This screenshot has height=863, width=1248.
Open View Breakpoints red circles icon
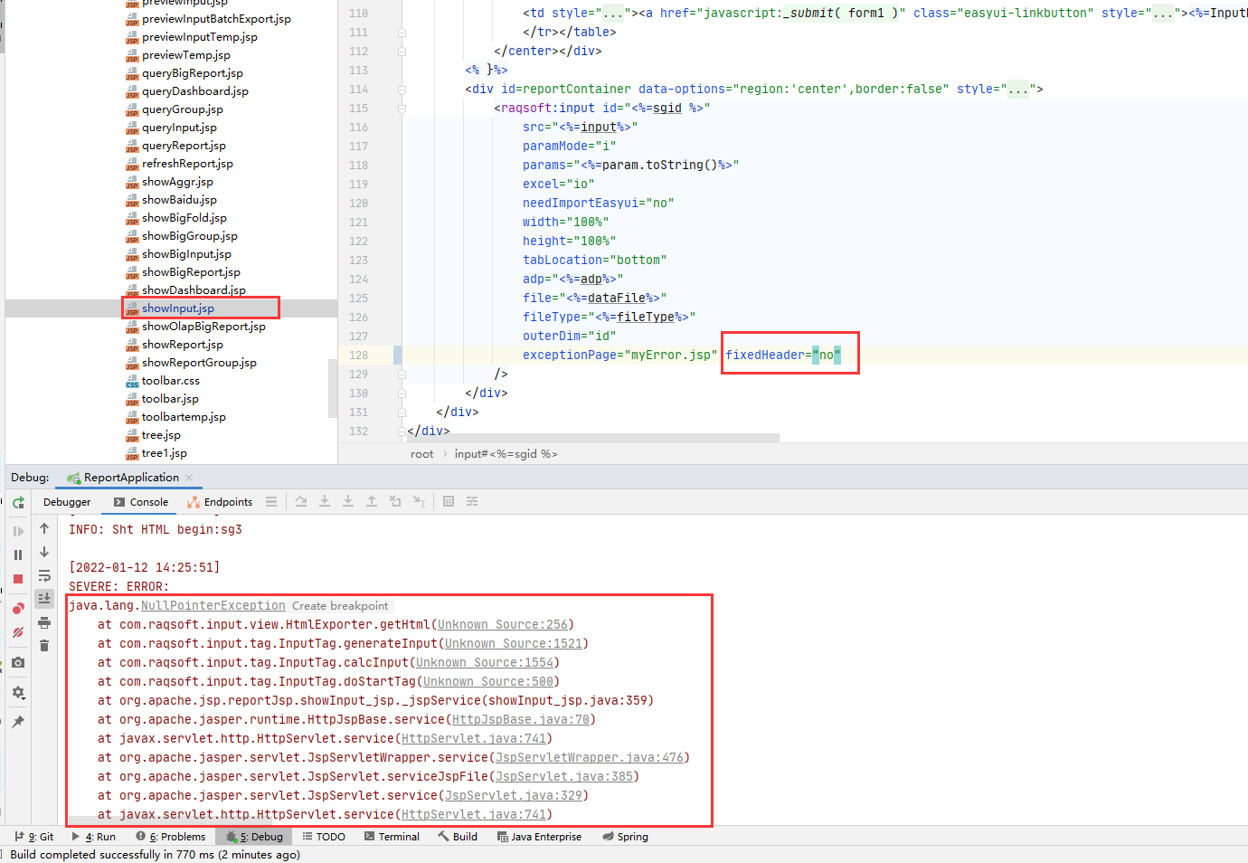pyautogui.click(x=18, y=608)
